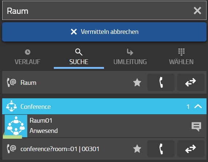208x162 pixels.
Task: Call the Raum entry with phone icon
Action: (x=161, y=82)
